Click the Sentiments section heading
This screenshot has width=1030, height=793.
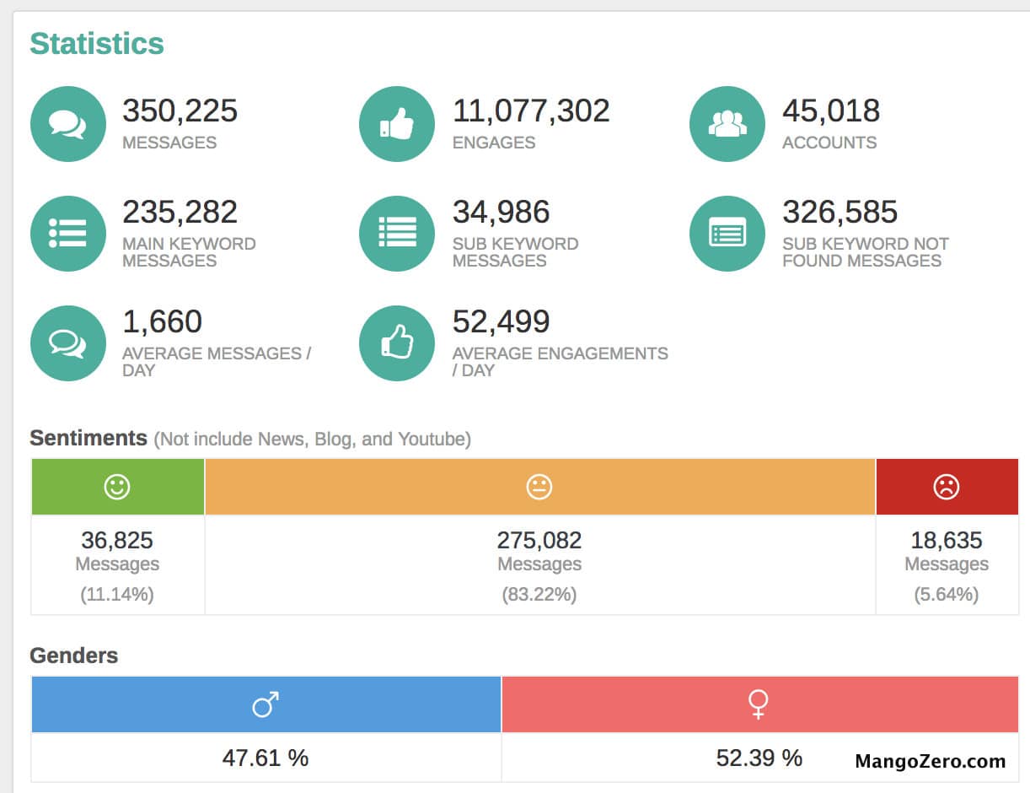(x=89, y=438)
